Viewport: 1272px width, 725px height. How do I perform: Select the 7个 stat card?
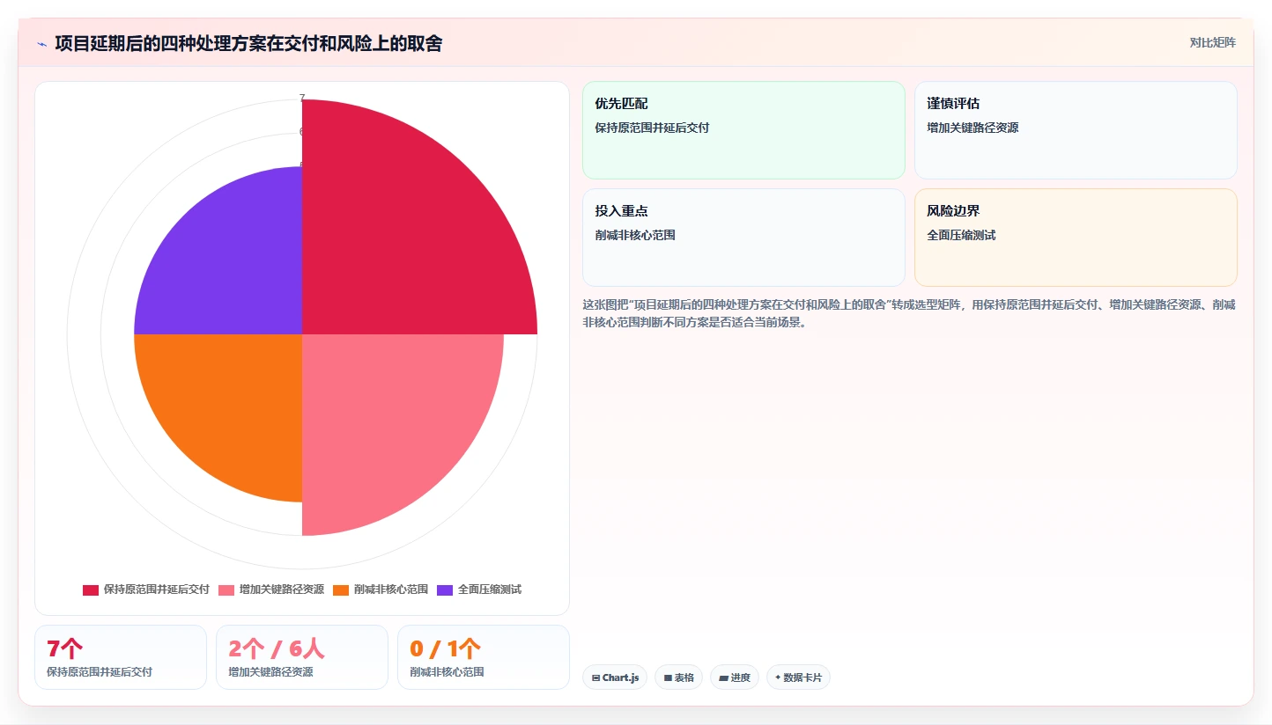[x=121, y=657]
